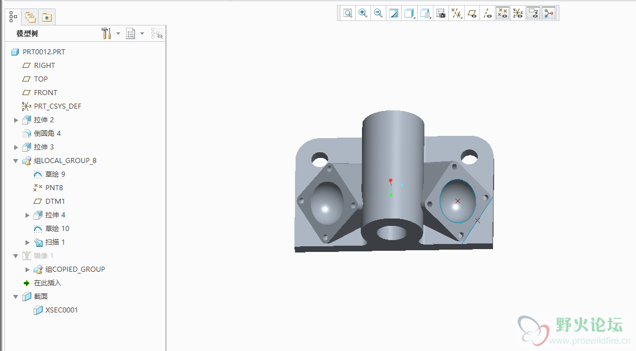The height and width of the screenshot is (351, 636).
Task: Open the display style cube options
Action: 409,14
